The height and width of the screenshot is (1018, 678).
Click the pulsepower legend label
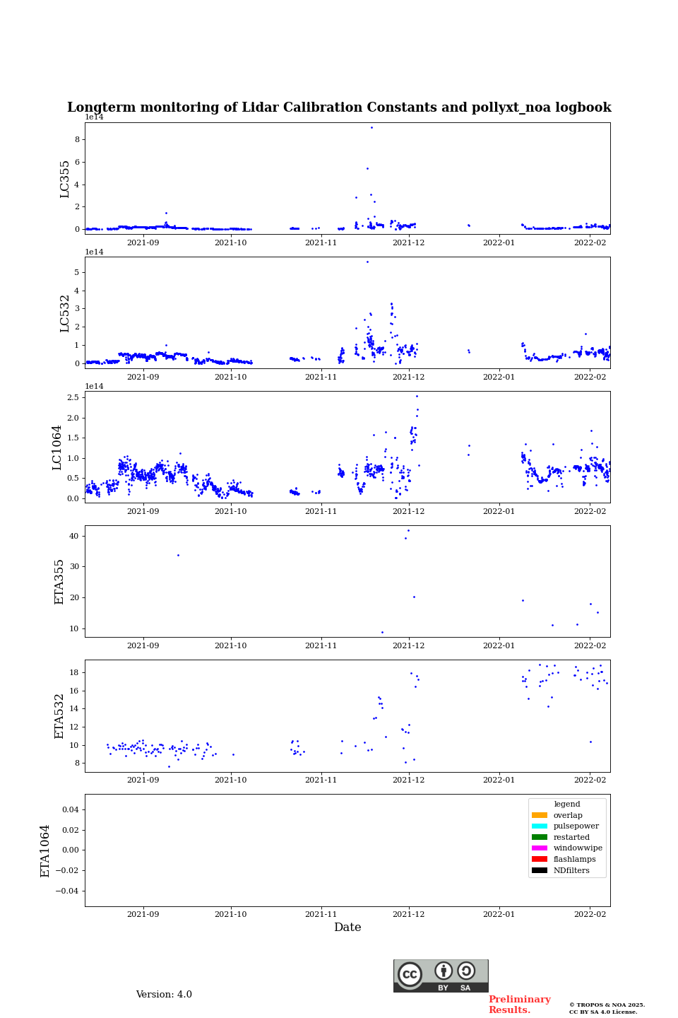pos(576,826)
